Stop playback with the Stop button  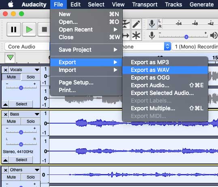click(x=44, y=29)
